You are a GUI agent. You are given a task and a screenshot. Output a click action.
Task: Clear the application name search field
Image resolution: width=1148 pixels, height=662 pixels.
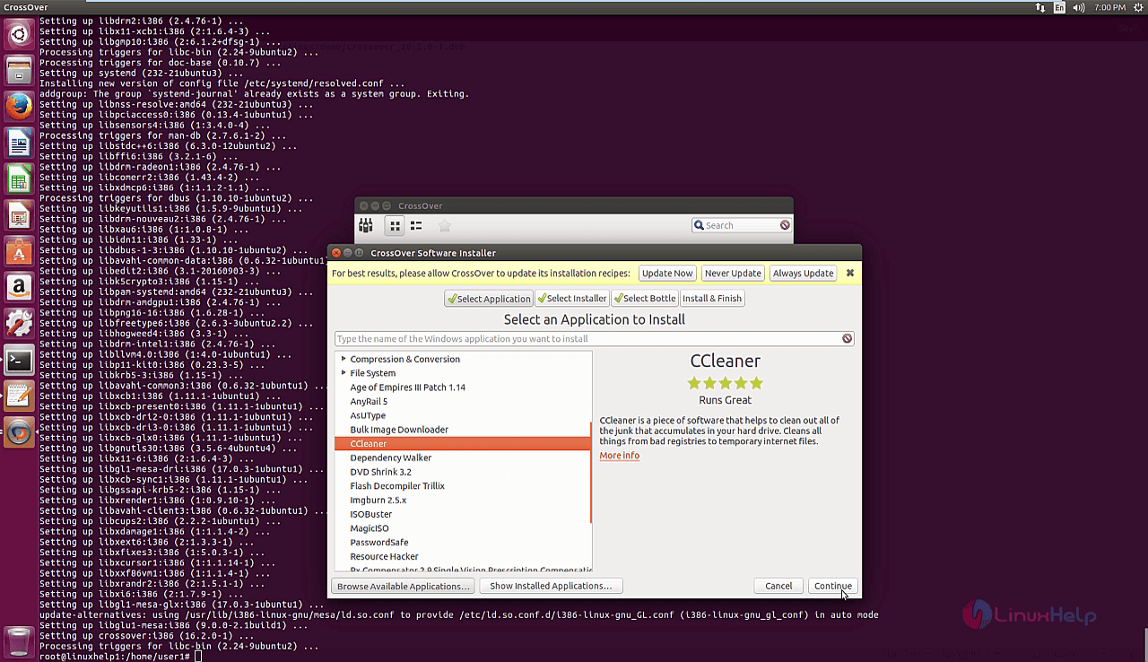click(x=847, y=339)
